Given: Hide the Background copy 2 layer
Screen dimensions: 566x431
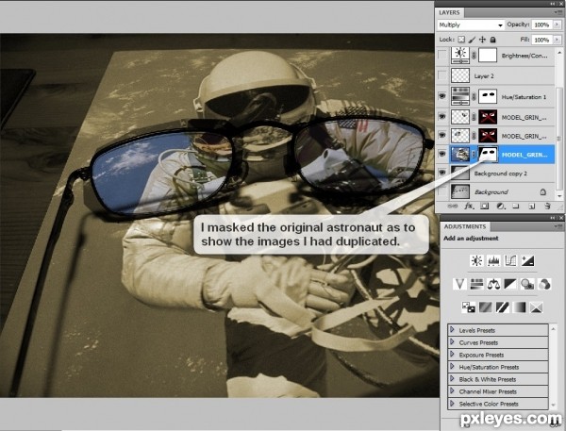Looking at the screenshot, I should pyautogui.click(x=441, y=173).
